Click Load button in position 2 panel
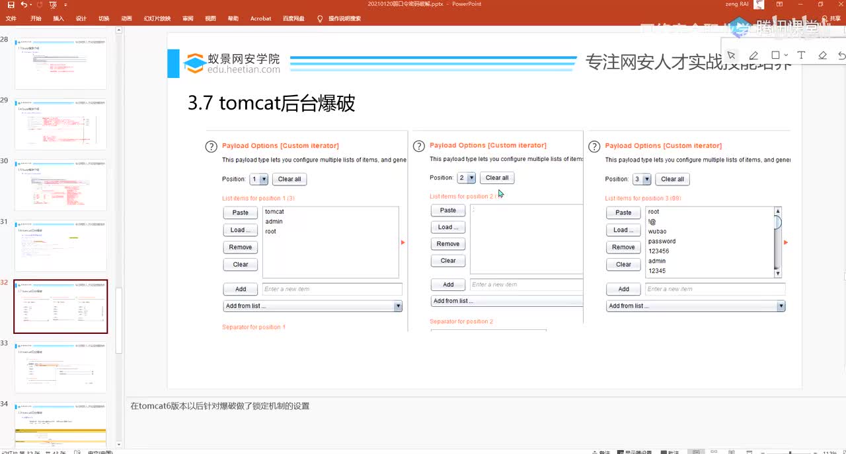Image resolution: width=846 pixels, height=454 pixels. pos(448,227)
